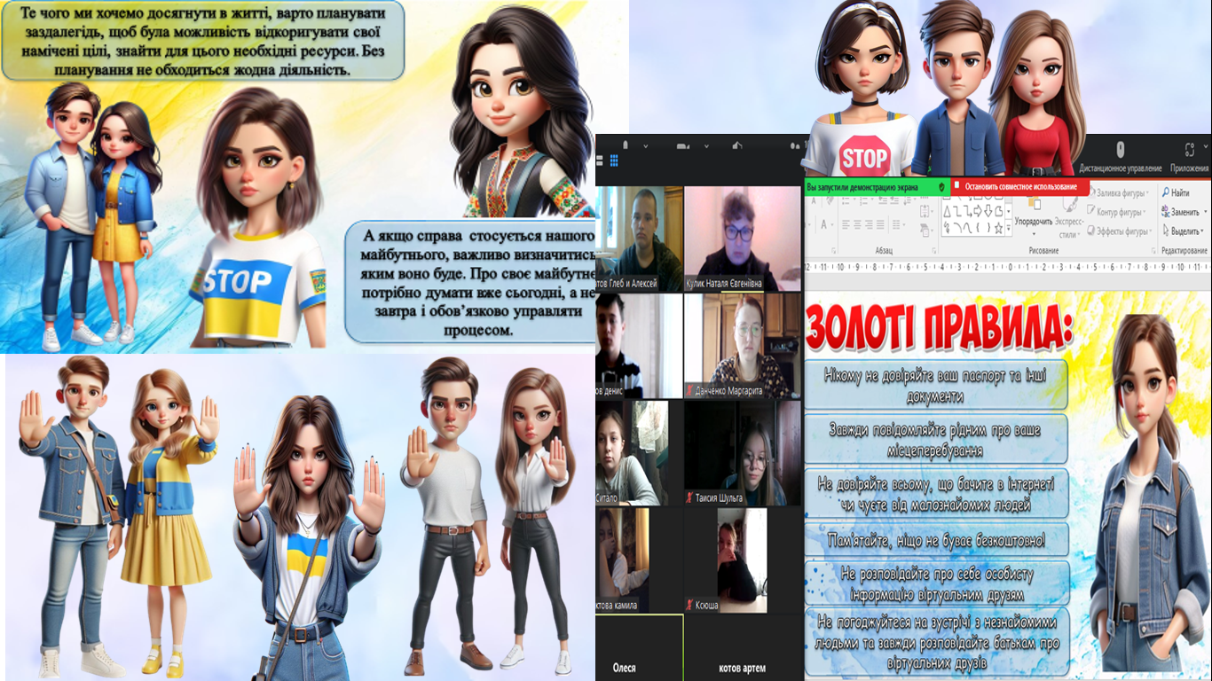
Task: Open Абзац paragraph dialog launcher
Action: pyautogui.click(x=933, y=251)
